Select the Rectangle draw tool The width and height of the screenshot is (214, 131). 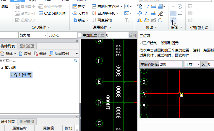(x=180, y=13)
